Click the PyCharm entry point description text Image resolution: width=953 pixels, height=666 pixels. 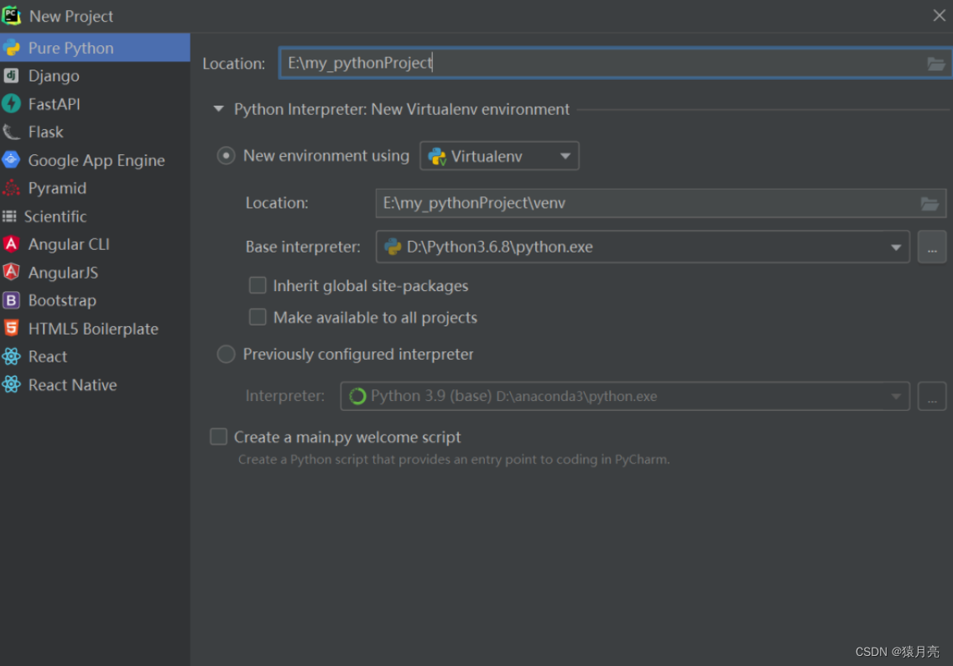point(453,460)
